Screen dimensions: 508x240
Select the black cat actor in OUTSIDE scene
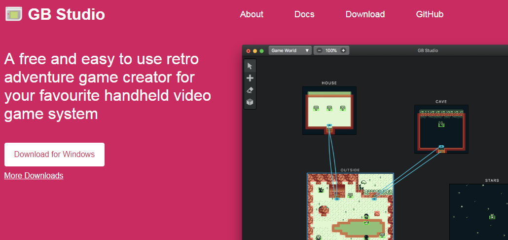tap(321, 190)
